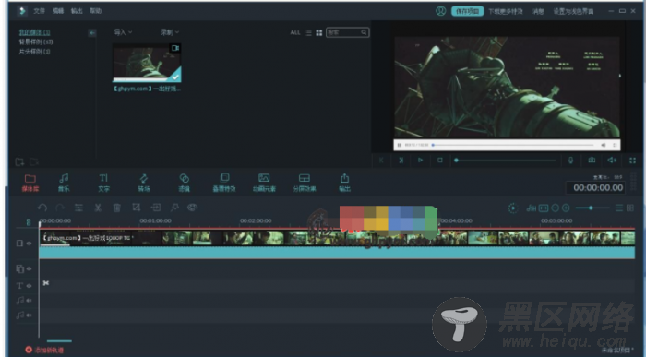The width and height of the screenshot is (646, 357).
Task: Open the 音乐 music library tab
Action: pos(64,183)
